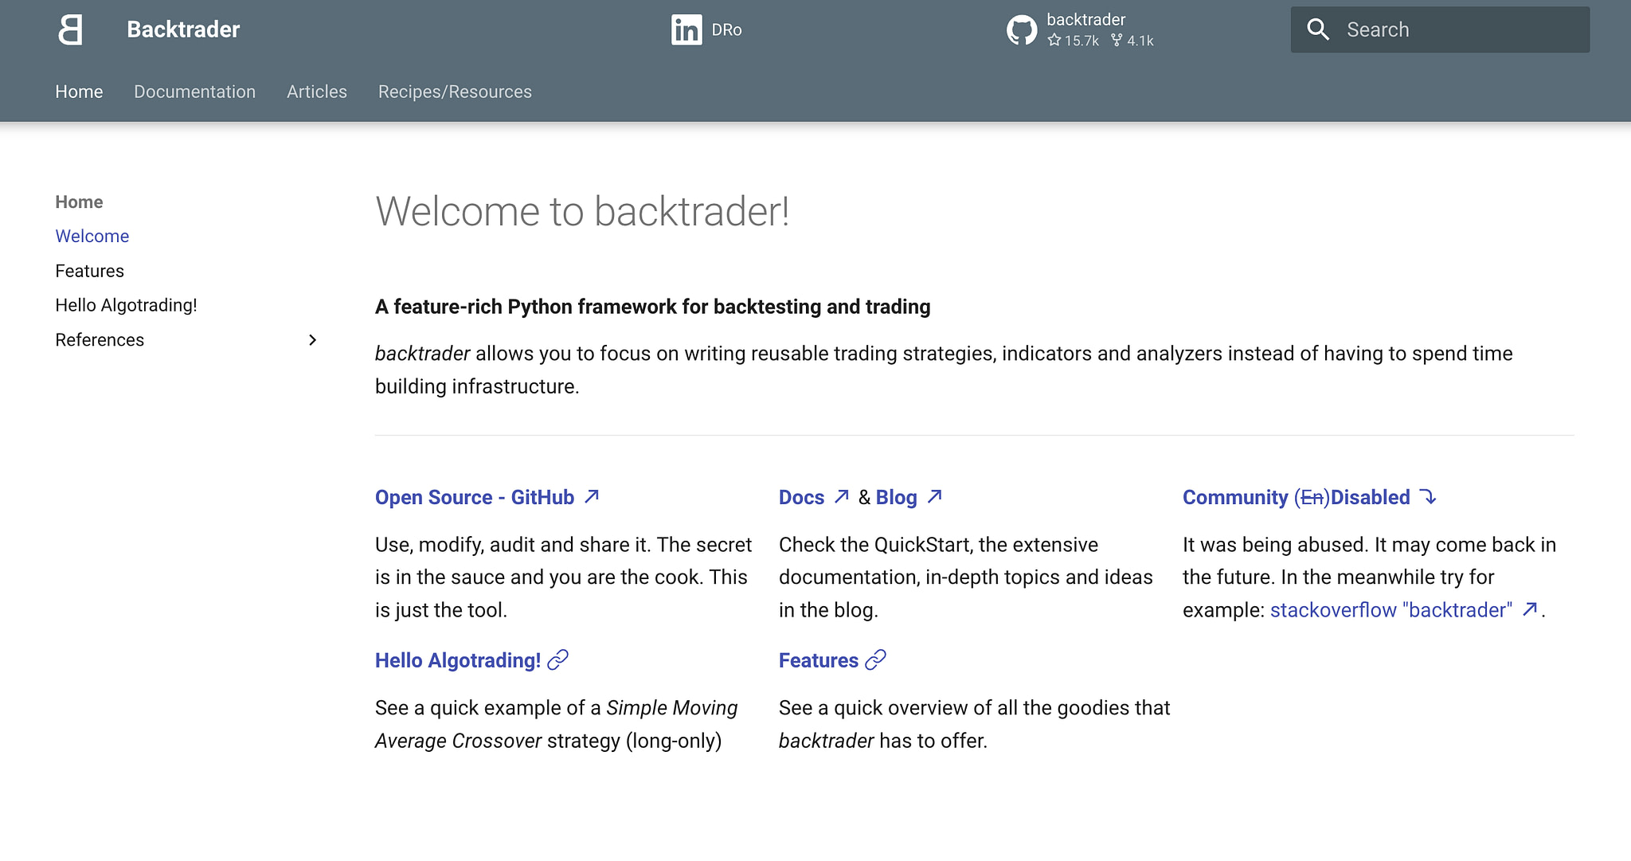Screen dimensions: 1631x861
Task: Click the Backtrader logo icon
Action: tap(70, 29)
